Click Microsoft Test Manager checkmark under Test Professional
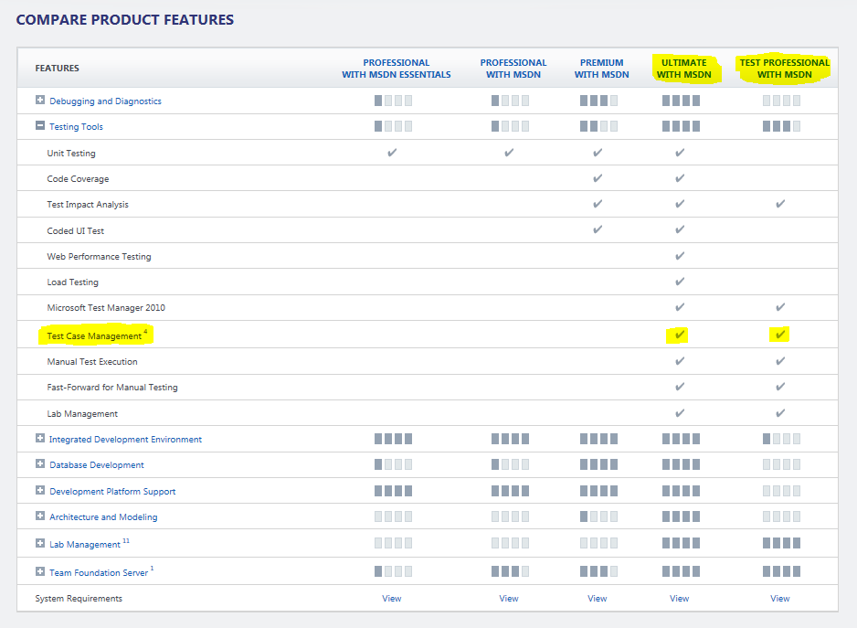857x628 pixels. point(780,307)
